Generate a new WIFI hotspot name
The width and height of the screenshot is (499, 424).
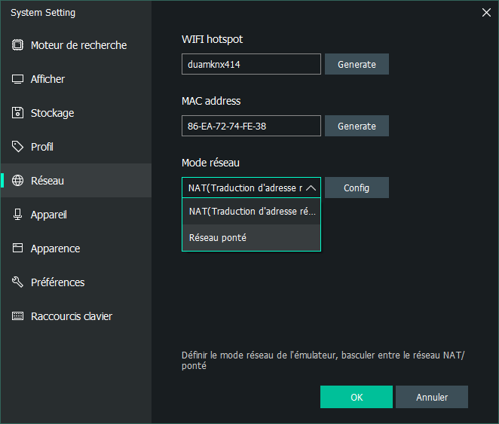tap(357, 64)
